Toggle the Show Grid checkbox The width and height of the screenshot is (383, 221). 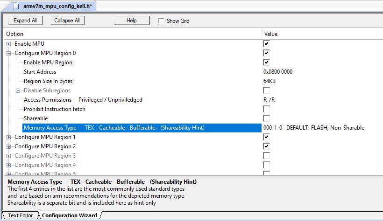[161, 21]
